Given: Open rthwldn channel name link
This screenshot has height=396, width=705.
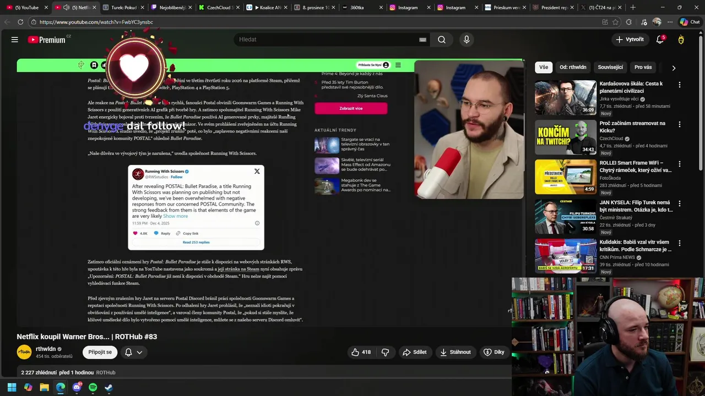Looking at the screenshot, I should [x=46, y=349].
